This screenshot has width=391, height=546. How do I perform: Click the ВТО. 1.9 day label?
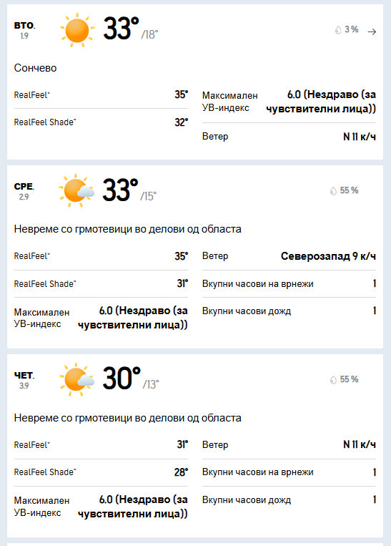pos(24,30)
